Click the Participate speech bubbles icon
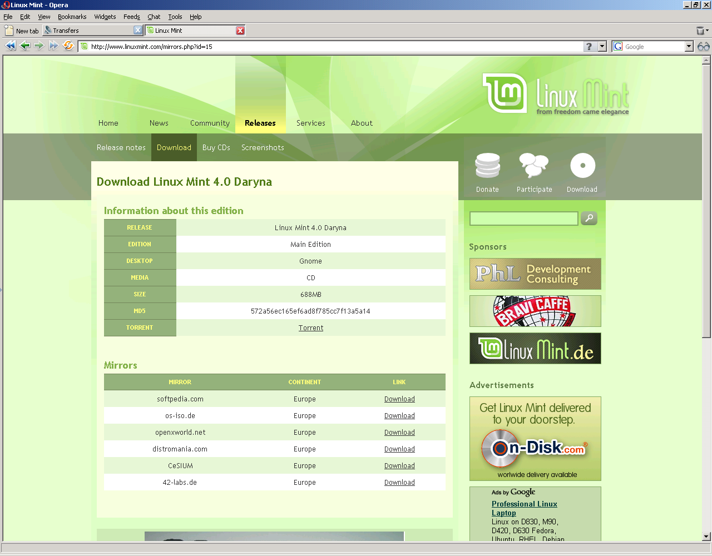712x556 pixels. coord(534,166)
